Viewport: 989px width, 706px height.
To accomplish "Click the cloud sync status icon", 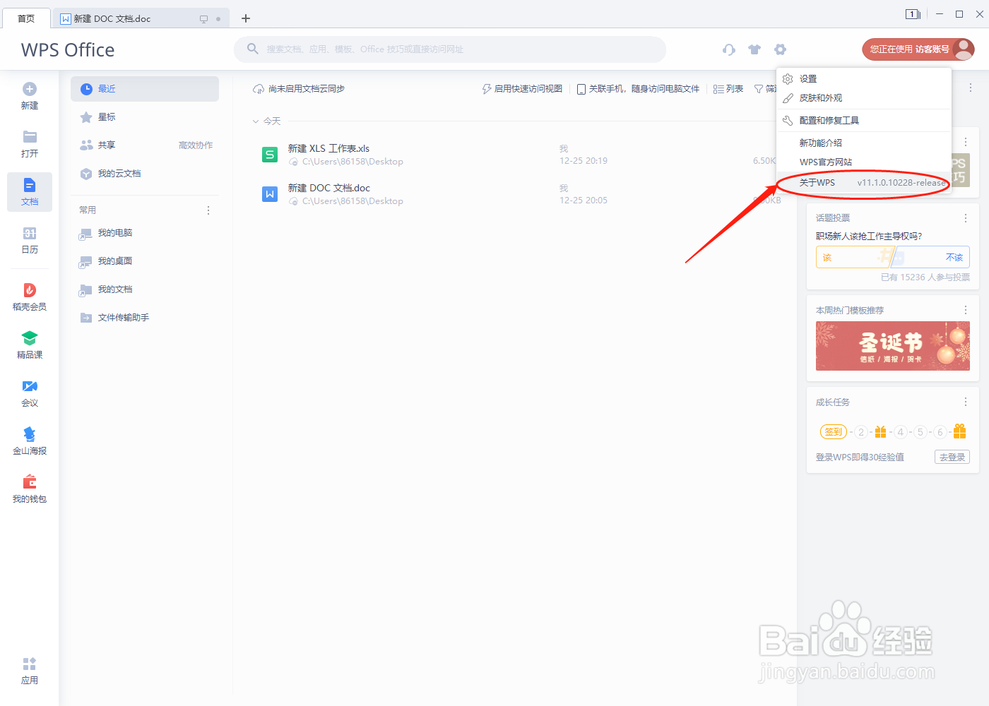I will (x=259, y=89).
